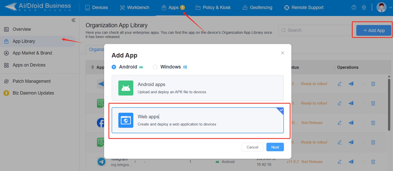This screenshot has width=393, height=171.
Task: Click the table vertical scrollbar
Action: point(389,104)
